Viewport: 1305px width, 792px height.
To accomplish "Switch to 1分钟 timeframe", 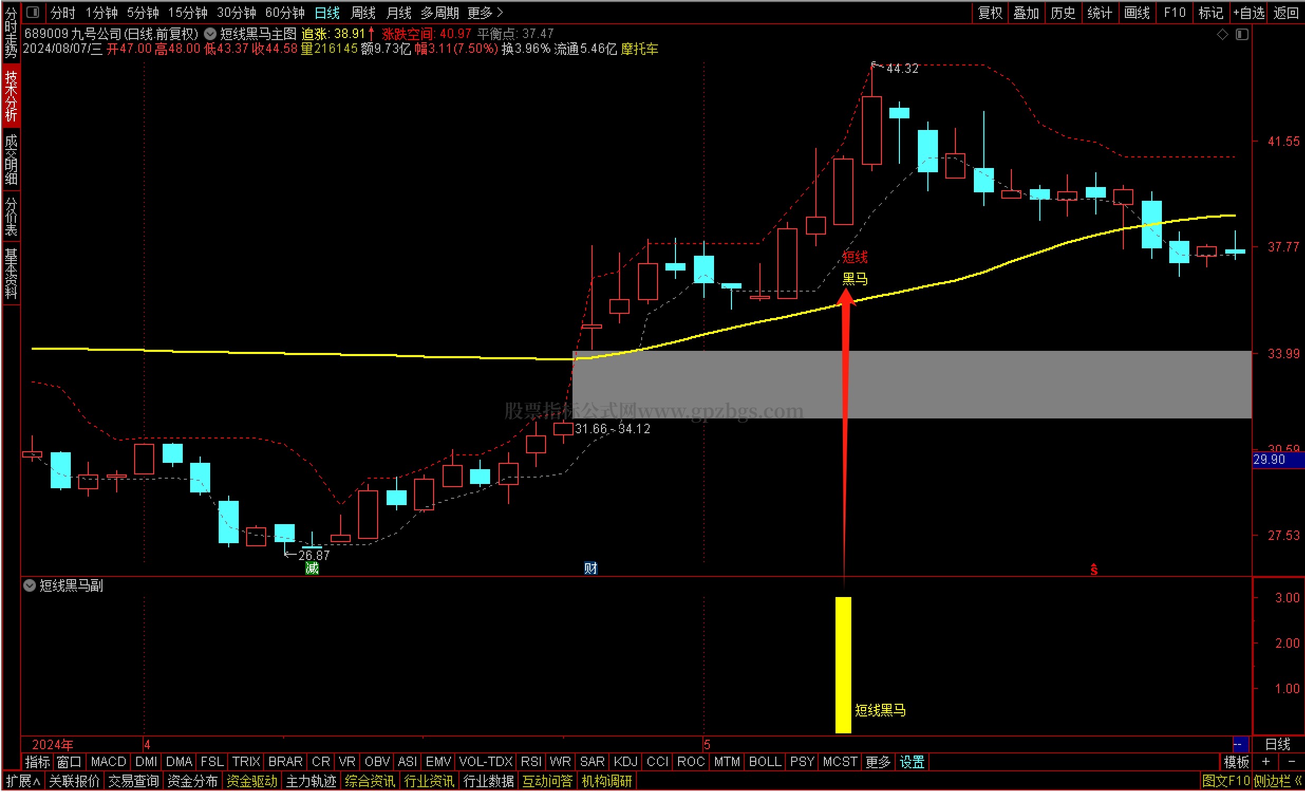I will tap(101, 12).
